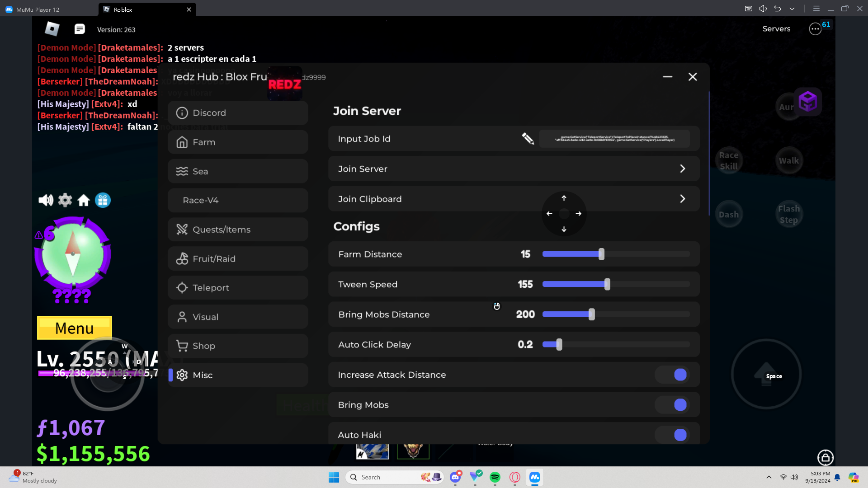Open Opera GX from the taskbar

pyautogui.click(x=515, y=477)
